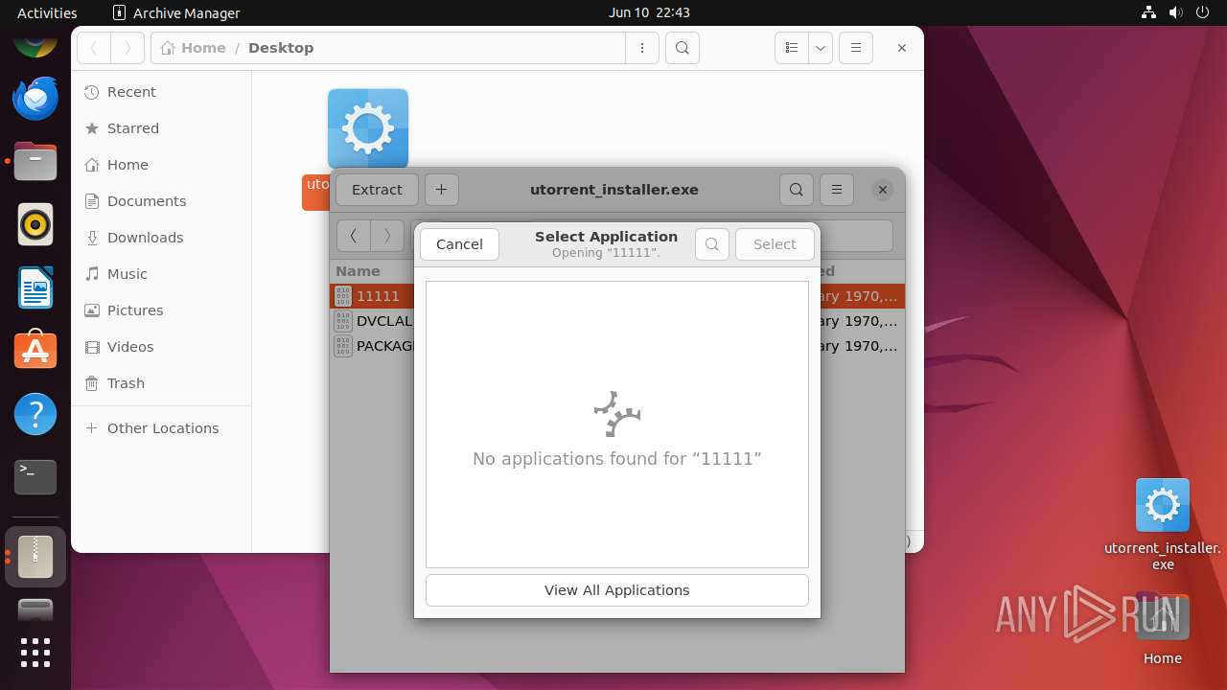Open the Files main hamburger menu
The height and width of the screenshot is (690, 1227).
(856, 48)
